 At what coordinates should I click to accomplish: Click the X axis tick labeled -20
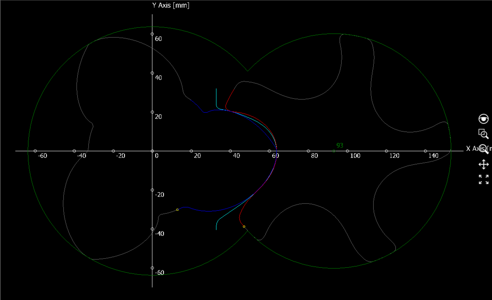tap(113, 151)
